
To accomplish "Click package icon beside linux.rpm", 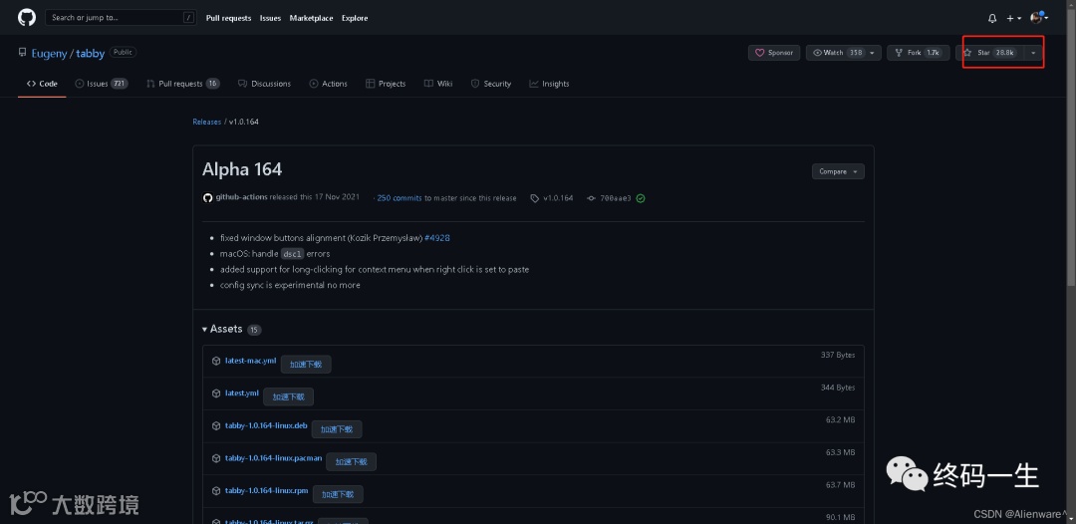I will (x=216, y=491).
